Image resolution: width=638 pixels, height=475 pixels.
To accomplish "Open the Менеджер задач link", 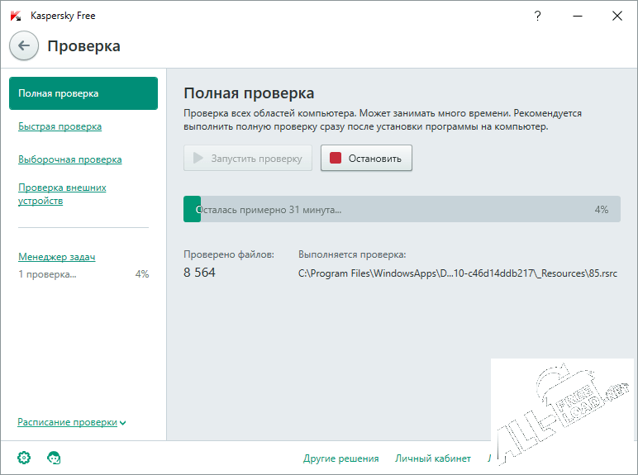I will click(x=57, y=257).
